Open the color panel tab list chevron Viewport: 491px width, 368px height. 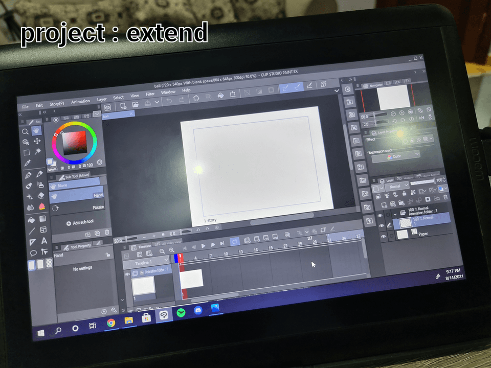(97, 114)
